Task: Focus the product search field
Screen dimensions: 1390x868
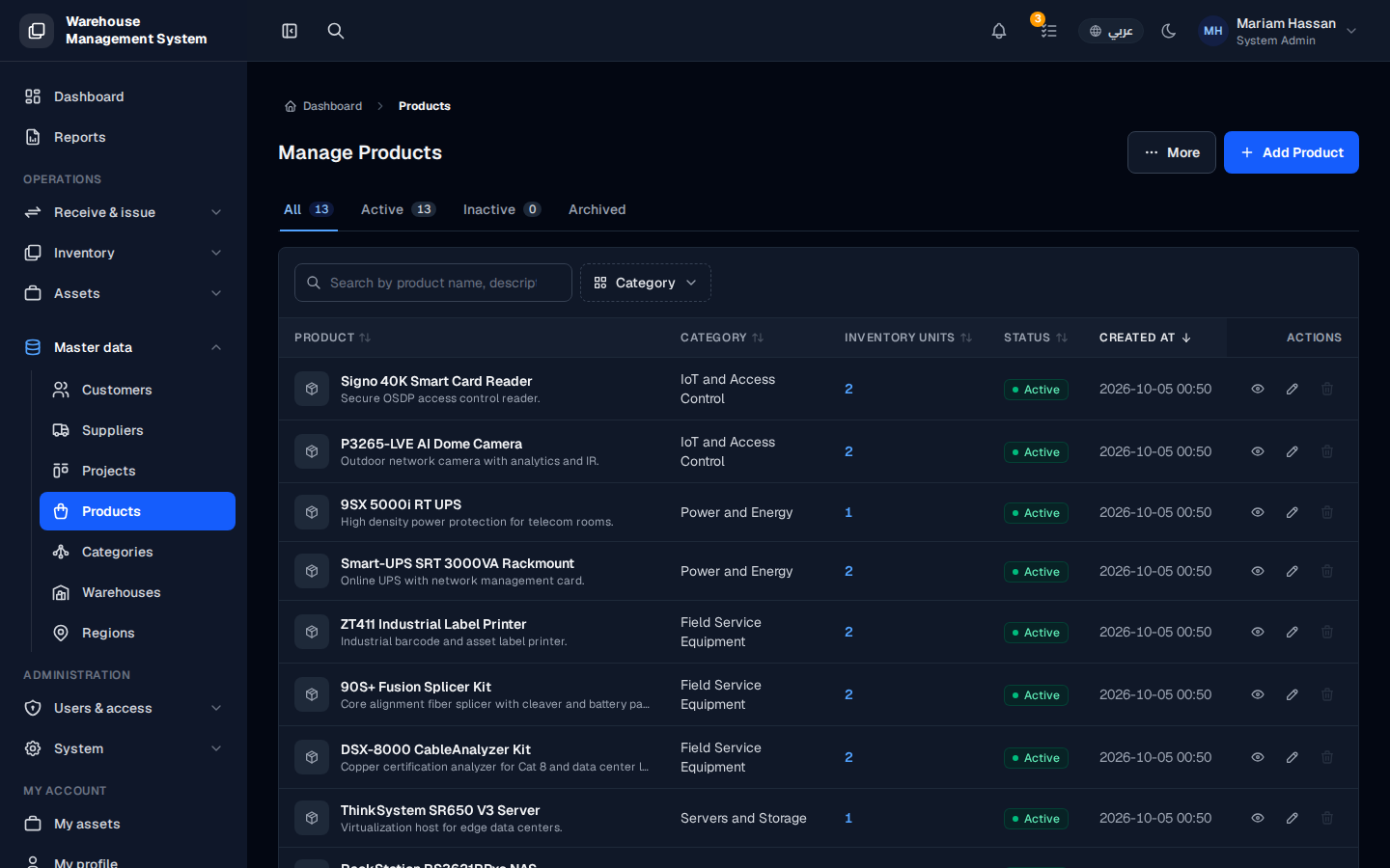Action: [433, 283]
